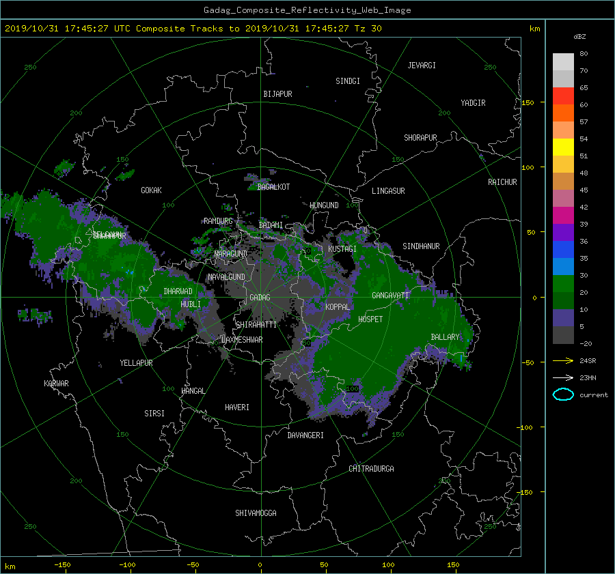Image resolution: width=615 pixels, height=574 pixels.
Task: Click the SINDGI city label
Action: click(x=348, y=81)
